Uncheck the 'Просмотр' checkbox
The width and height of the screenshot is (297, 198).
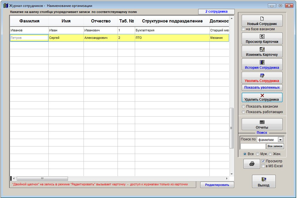click(x=263, y=161)
